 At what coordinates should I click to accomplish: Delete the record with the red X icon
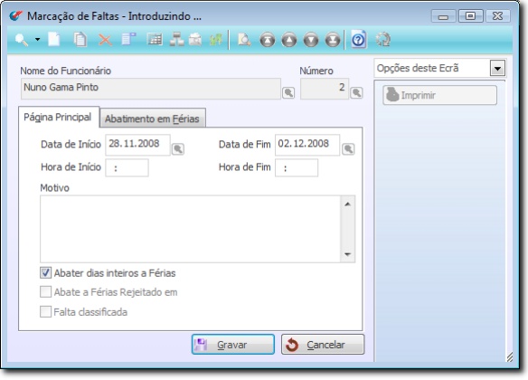coord(105,40)
